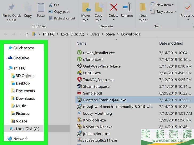
Task: Click SteamSetup.exe file name
Action: [x=96, y=87]
